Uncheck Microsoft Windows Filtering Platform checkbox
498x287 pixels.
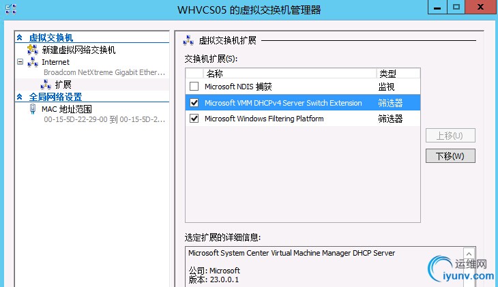click(x=194, y=119)
